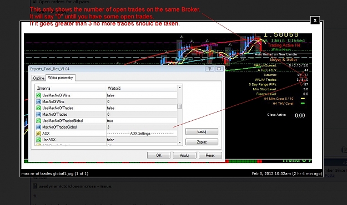
Task: Confirm the dialog with OK
Action: (x=159, y=155)
